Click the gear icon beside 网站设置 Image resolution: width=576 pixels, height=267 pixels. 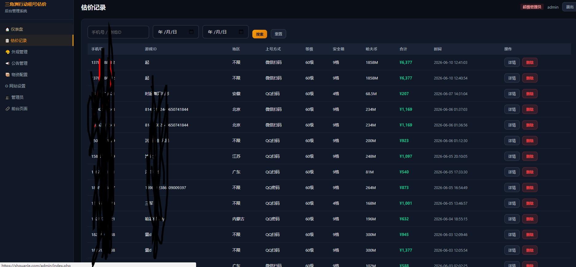[x=7, y=86]
